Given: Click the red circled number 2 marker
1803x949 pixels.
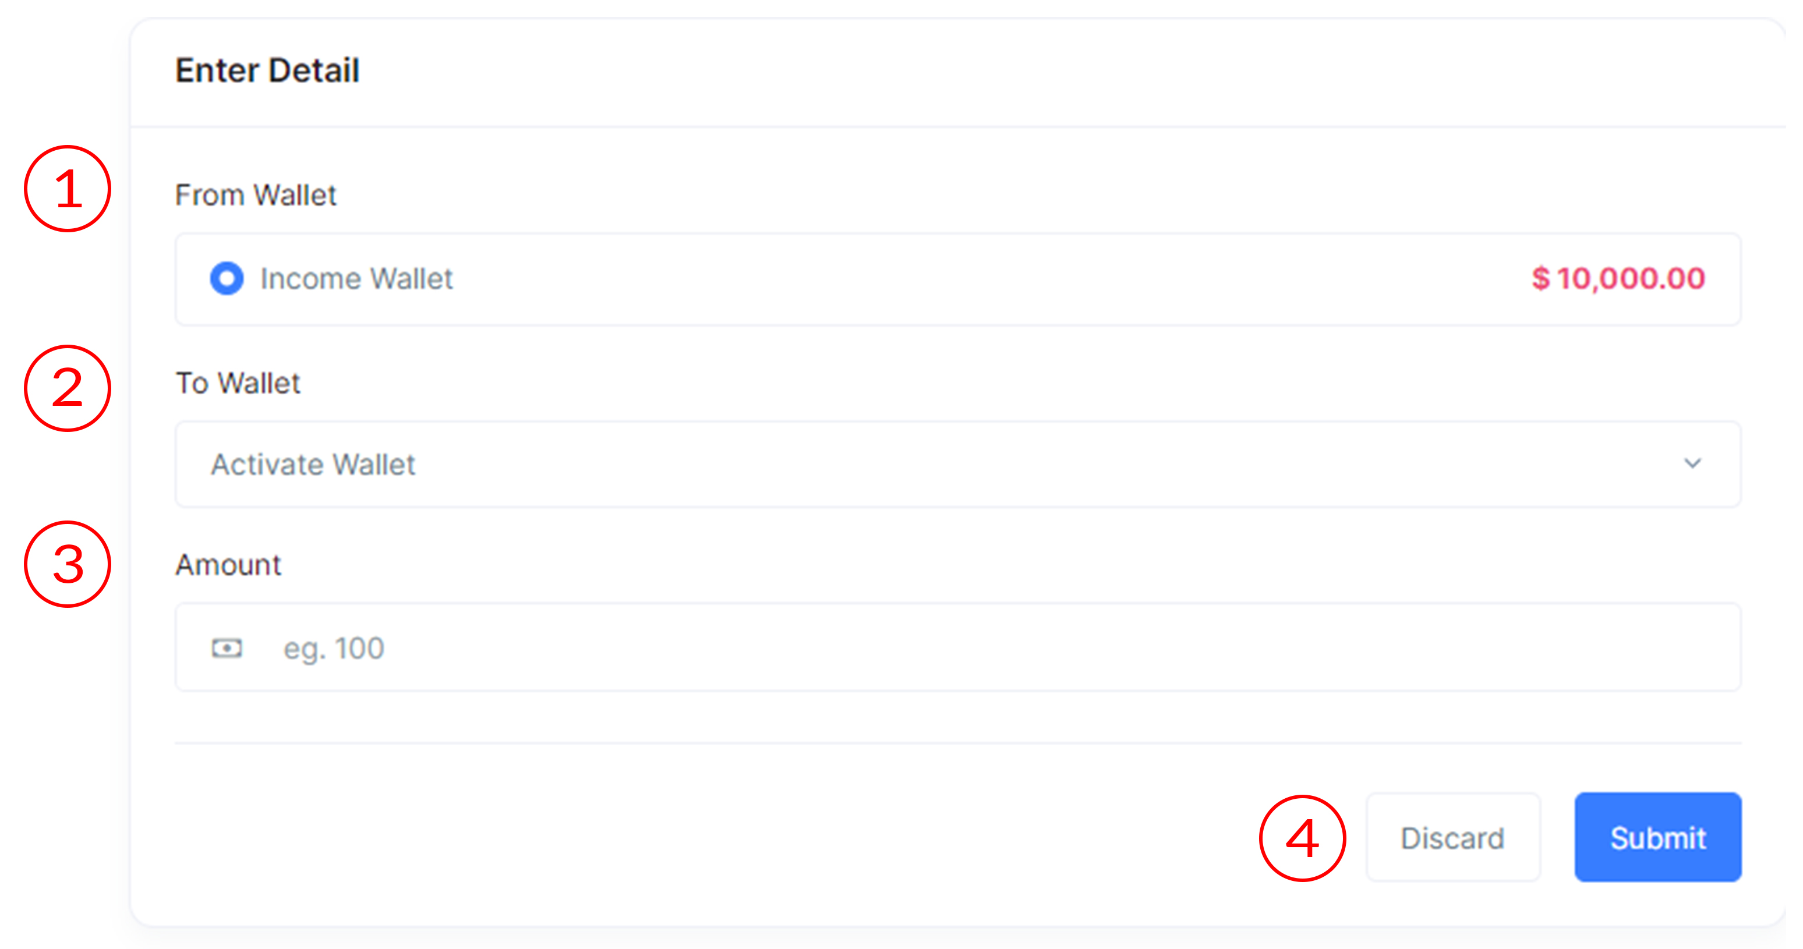Looking at the screenshot, I should [68, 388].
